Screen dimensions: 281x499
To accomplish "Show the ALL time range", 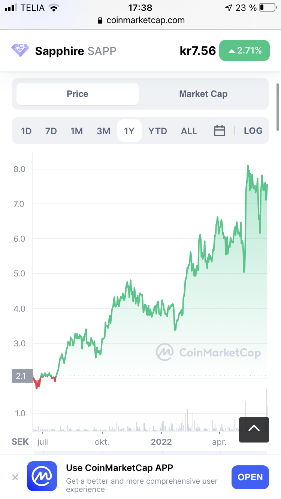I will tap(189, 131).
